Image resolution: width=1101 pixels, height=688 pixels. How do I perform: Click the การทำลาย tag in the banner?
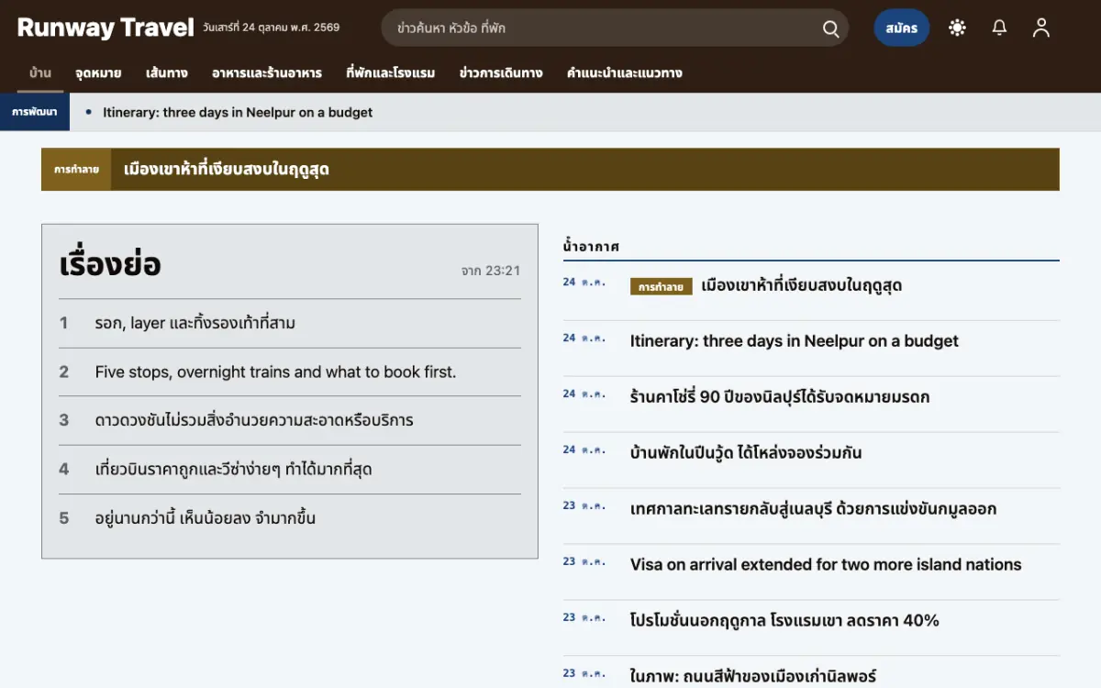click(x=76, y=170)
